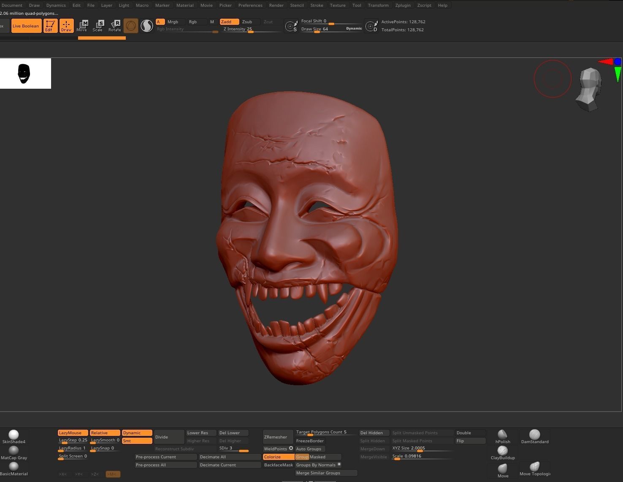This screenshot has height=482, width=623.
Task: Toggle Colorize option
Action: click(x=278, y=457)
